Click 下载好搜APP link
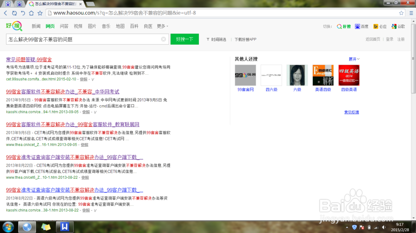The height and width of the screenshot is (233, 416). pyautogui.click(x=245, y=39)
